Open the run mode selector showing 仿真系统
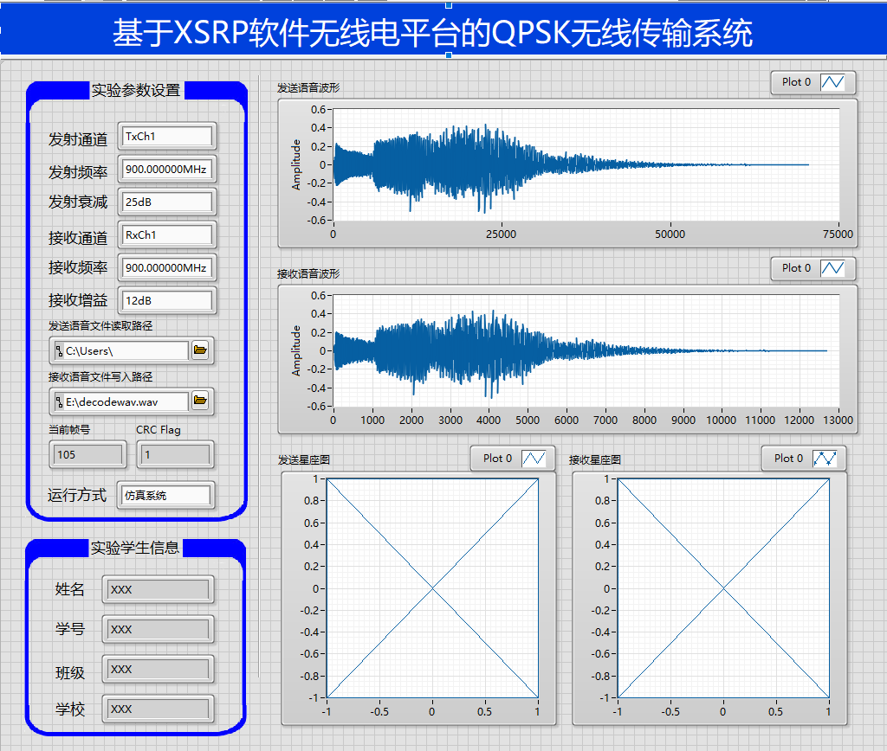 click(166, 496)
